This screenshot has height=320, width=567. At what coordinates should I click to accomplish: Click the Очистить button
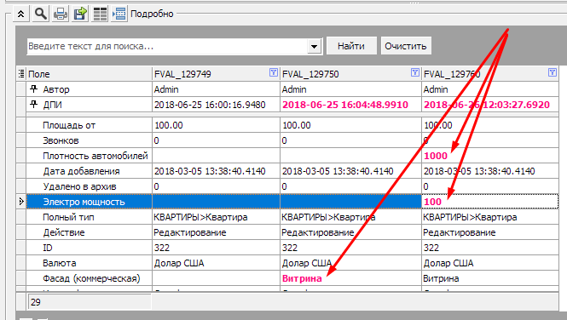[x=406, y=46]
